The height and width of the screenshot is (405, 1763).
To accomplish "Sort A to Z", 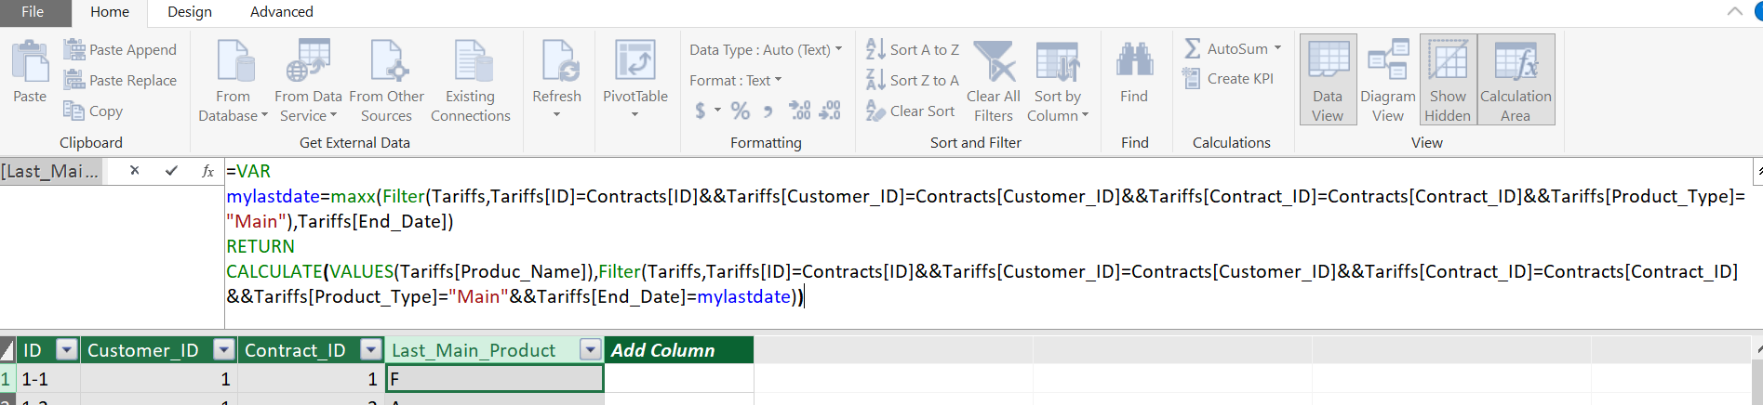I will coord(913,49).
